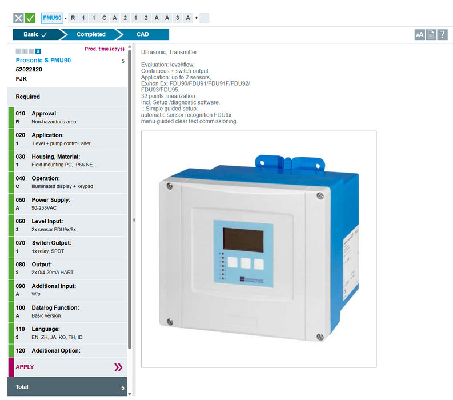Open the document sheet icon

431,35
